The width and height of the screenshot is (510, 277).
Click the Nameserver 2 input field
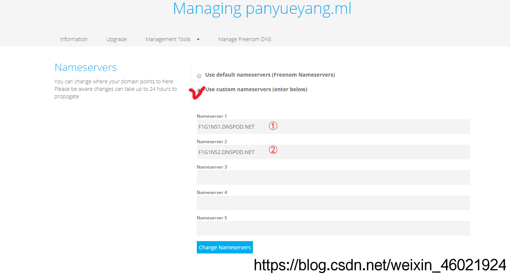[x=333, y=152]
